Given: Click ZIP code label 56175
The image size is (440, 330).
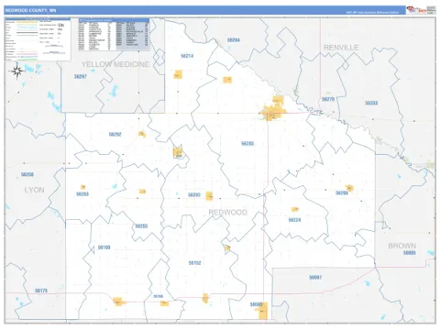Looking at the screenshot, I should tap(41, 291).
